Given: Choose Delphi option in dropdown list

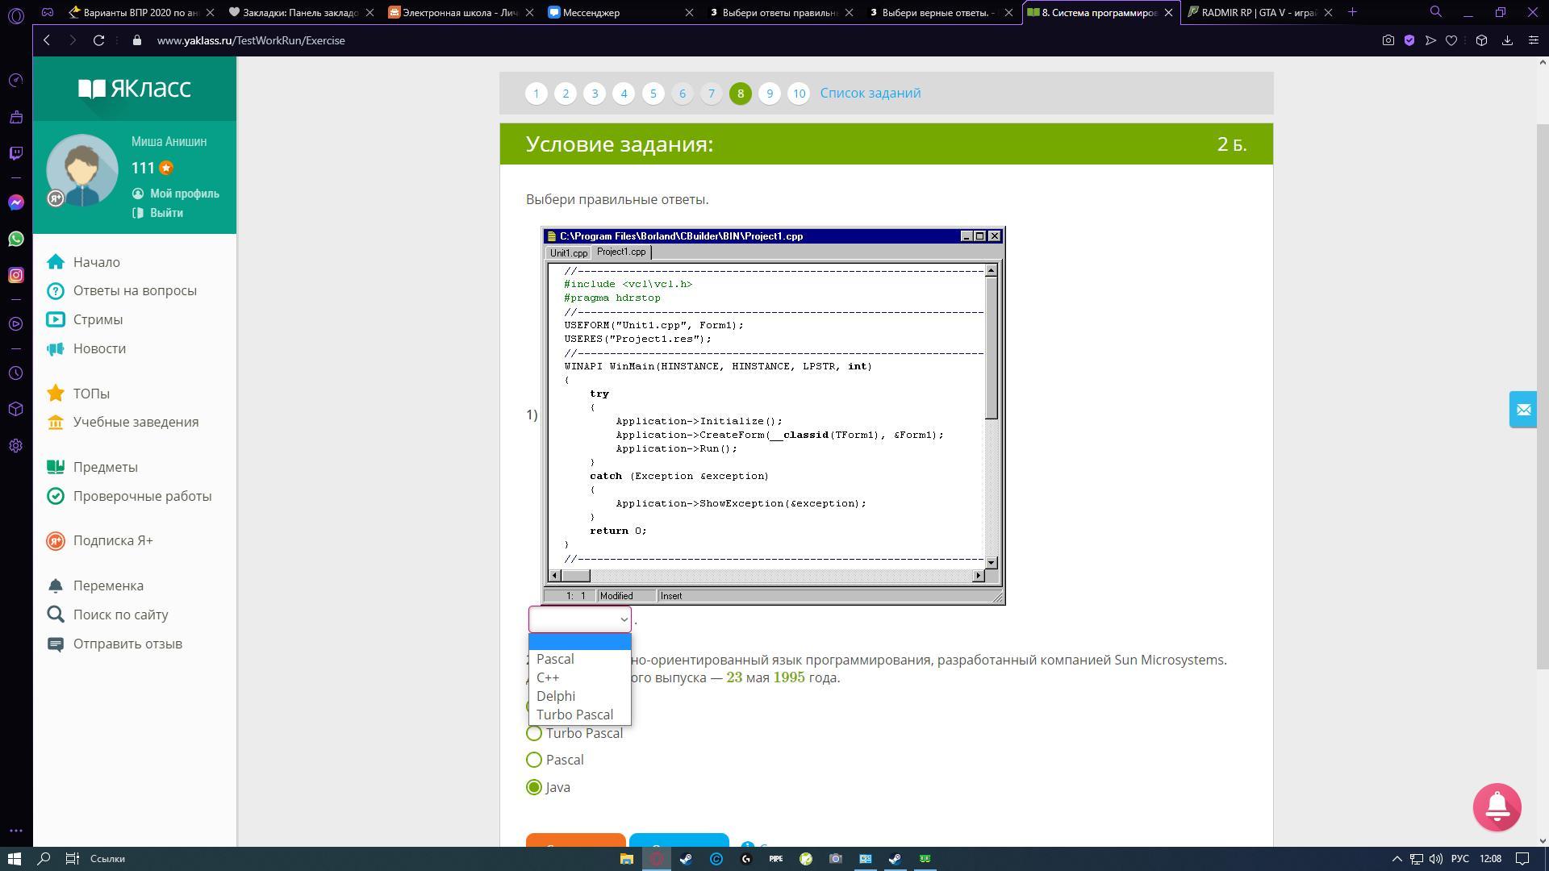Looking at the screenshot, I should (556, 696).
